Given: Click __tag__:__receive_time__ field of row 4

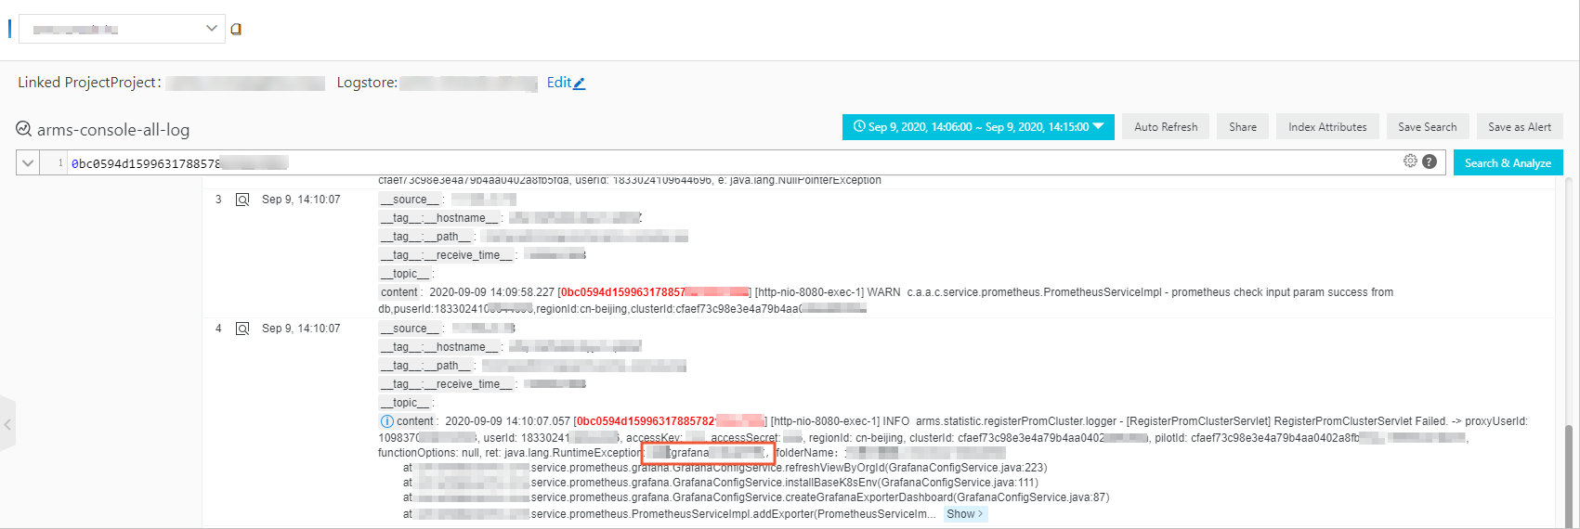Looking at the screenshot, I should coord(449,384).
